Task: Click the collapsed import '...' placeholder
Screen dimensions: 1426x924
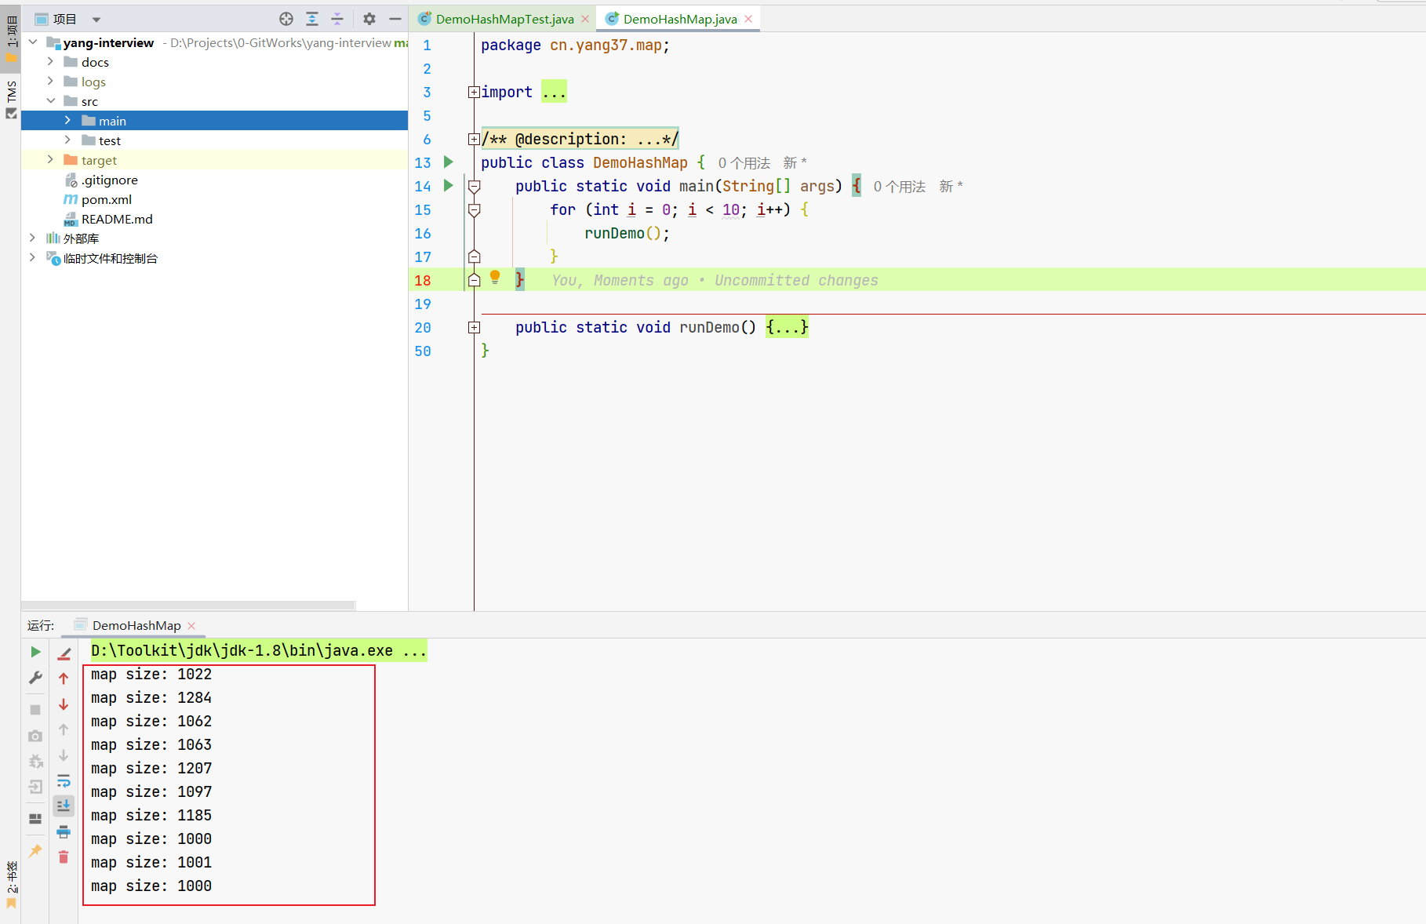Action: 554,92
